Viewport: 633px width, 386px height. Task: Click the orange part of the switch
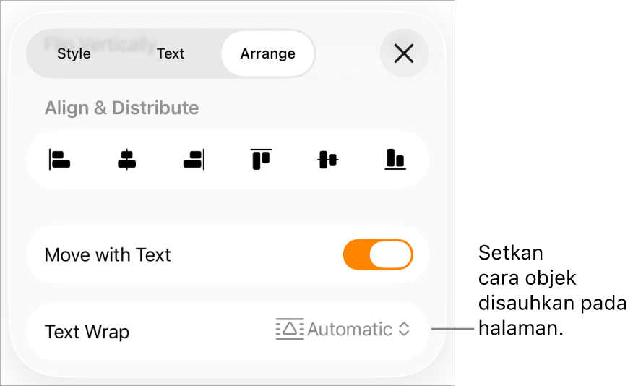click(x=356, y=255)
